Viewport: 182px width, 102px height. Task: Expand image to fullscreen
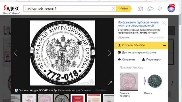[x=110, y=83]
